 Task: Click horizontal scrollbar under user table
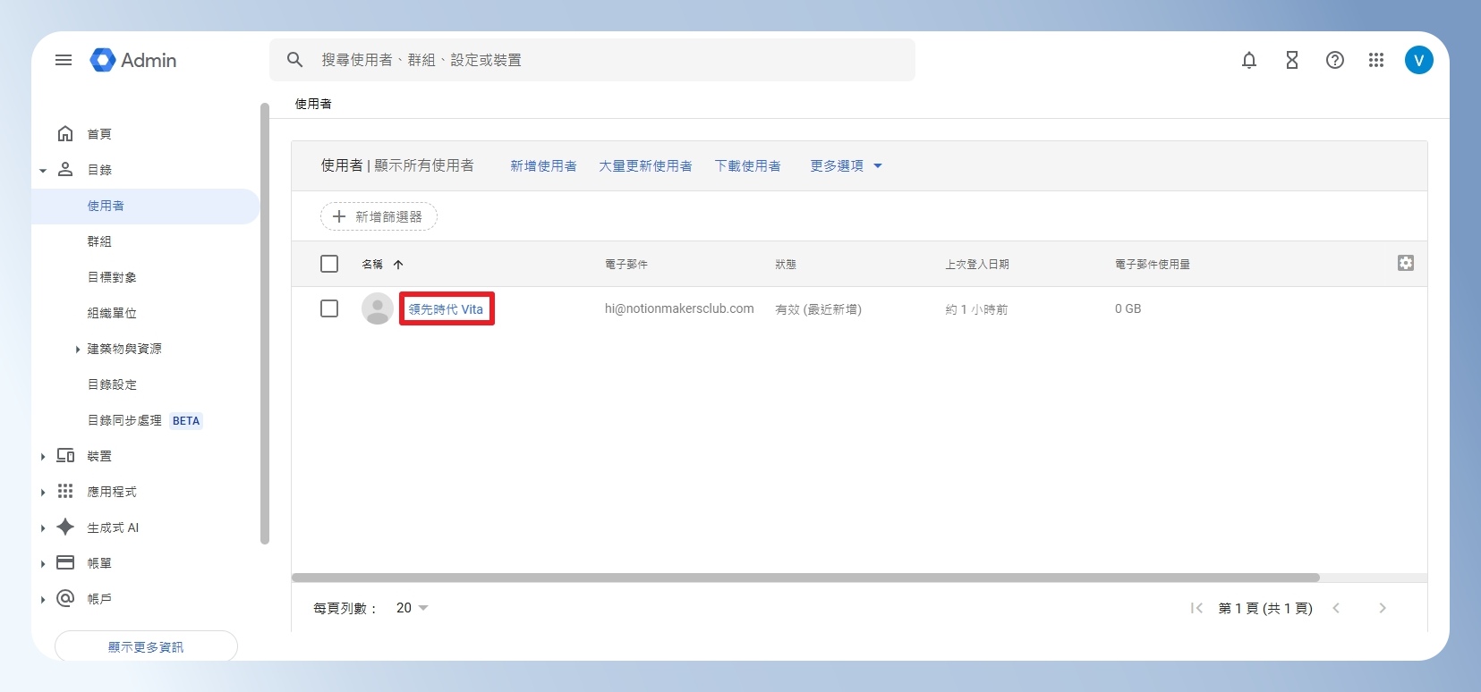[805, 578]
